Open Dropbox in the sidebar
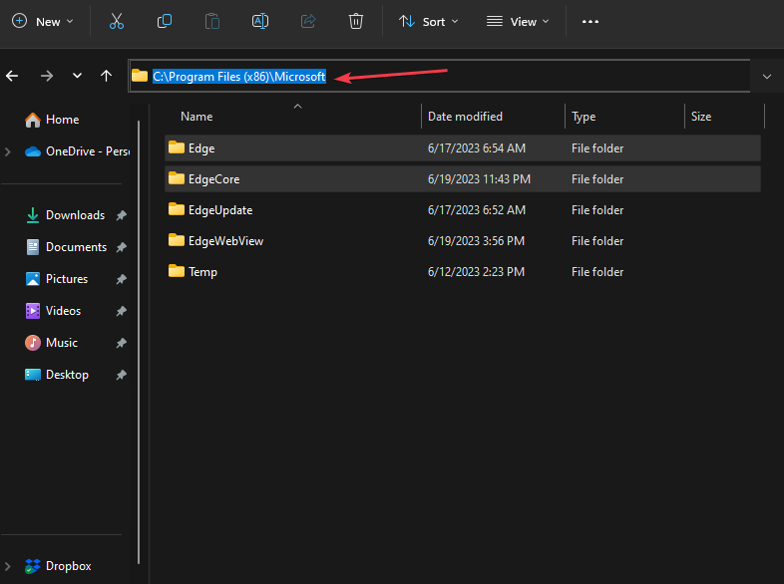Image resolution: width=784 pixels, height=584 pixels. [58, 566]
